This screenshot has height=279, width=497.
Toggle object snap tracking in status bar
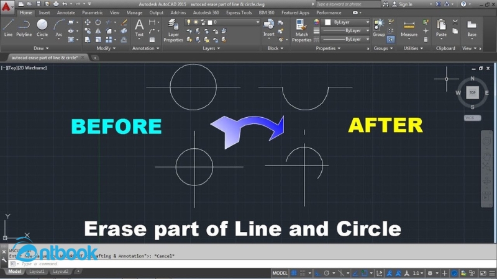click(355, 273)
